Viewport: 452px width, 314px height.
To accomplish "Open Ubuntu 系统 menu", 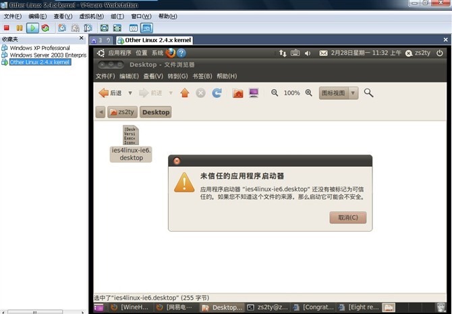I will point(157,53).
